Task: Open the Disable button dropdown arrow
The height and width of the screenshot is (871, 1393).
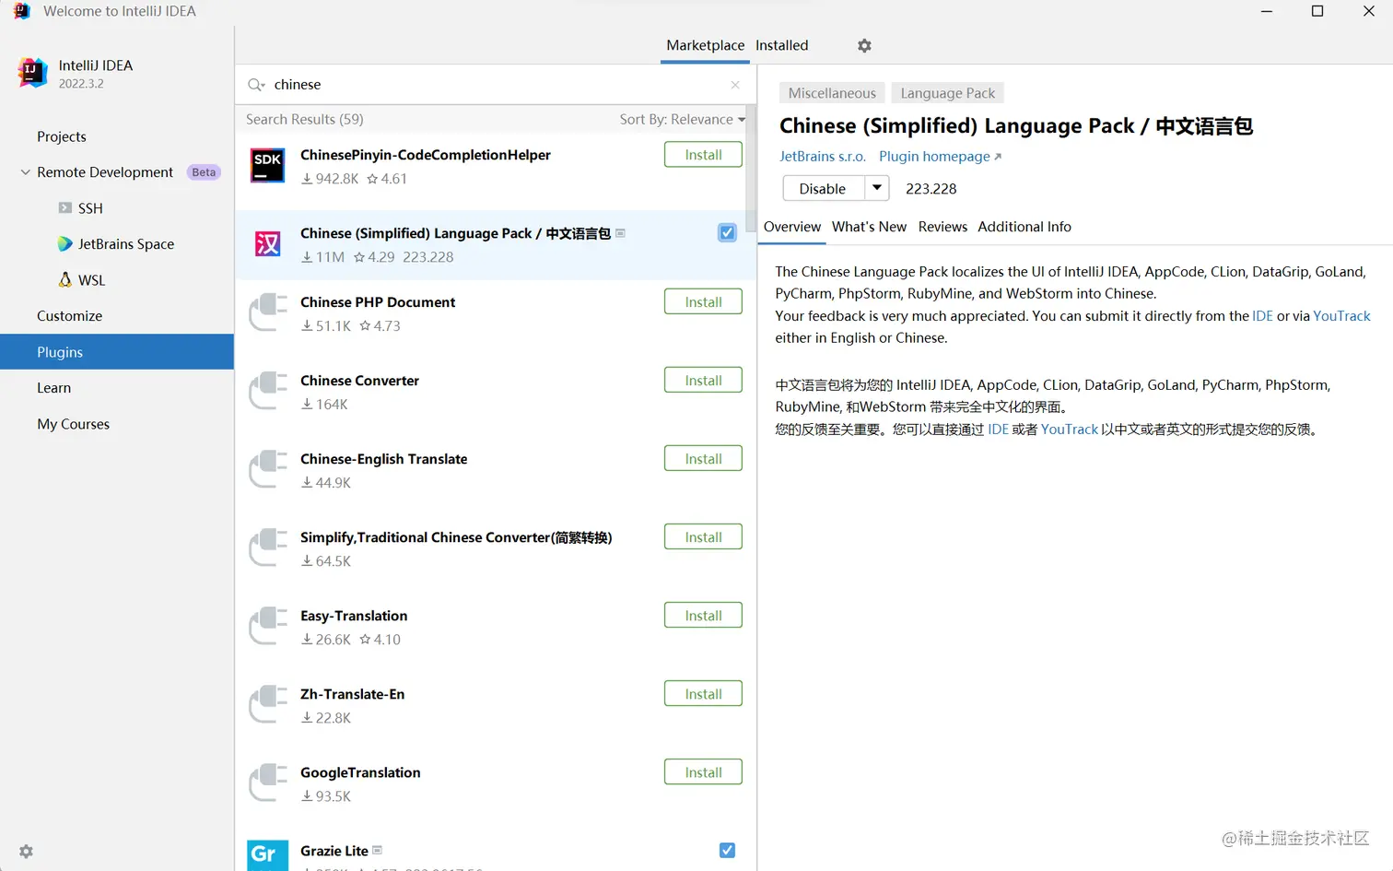Action: click(x=877, y=188)
